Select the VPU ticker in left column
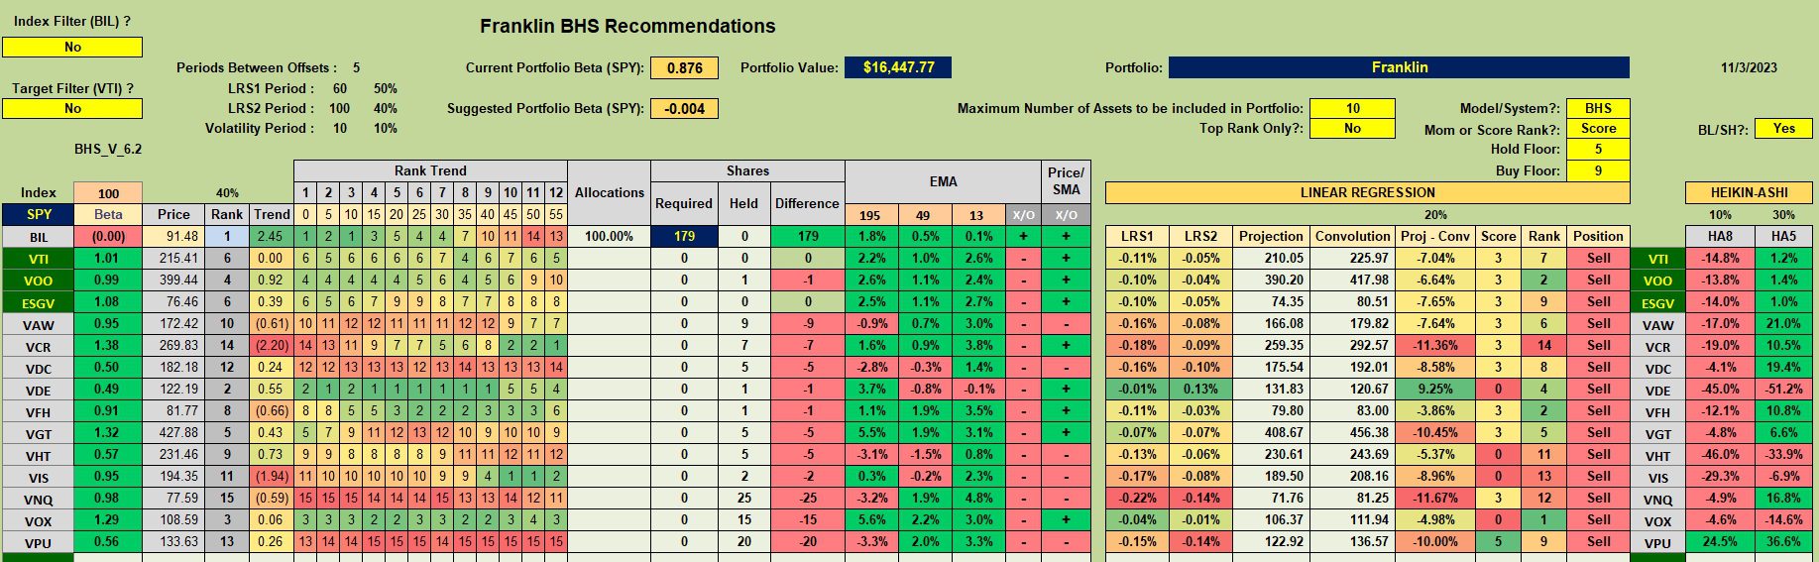The width and height of the screenshot is (1819, 562). click(x=38, y=542)
